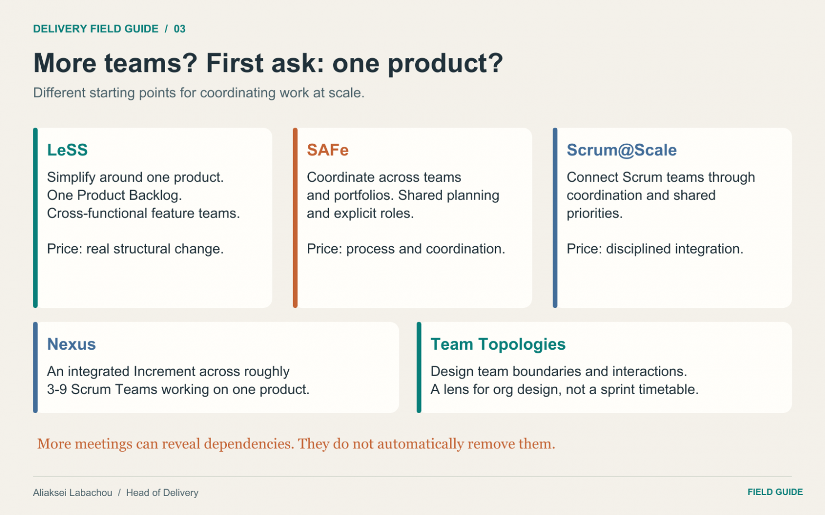825x515 pixels.
Task: Select the Nexus card title
Action: coord(71,344)
